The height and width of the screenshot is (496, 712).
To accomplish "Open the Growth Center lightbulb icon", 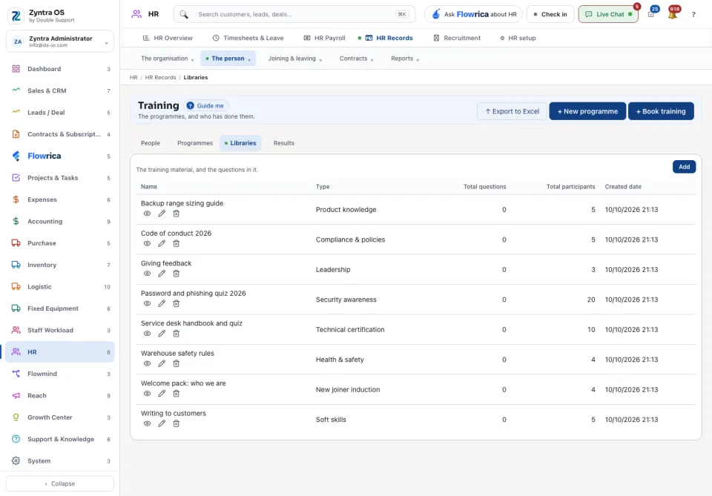I will [16, 417].
